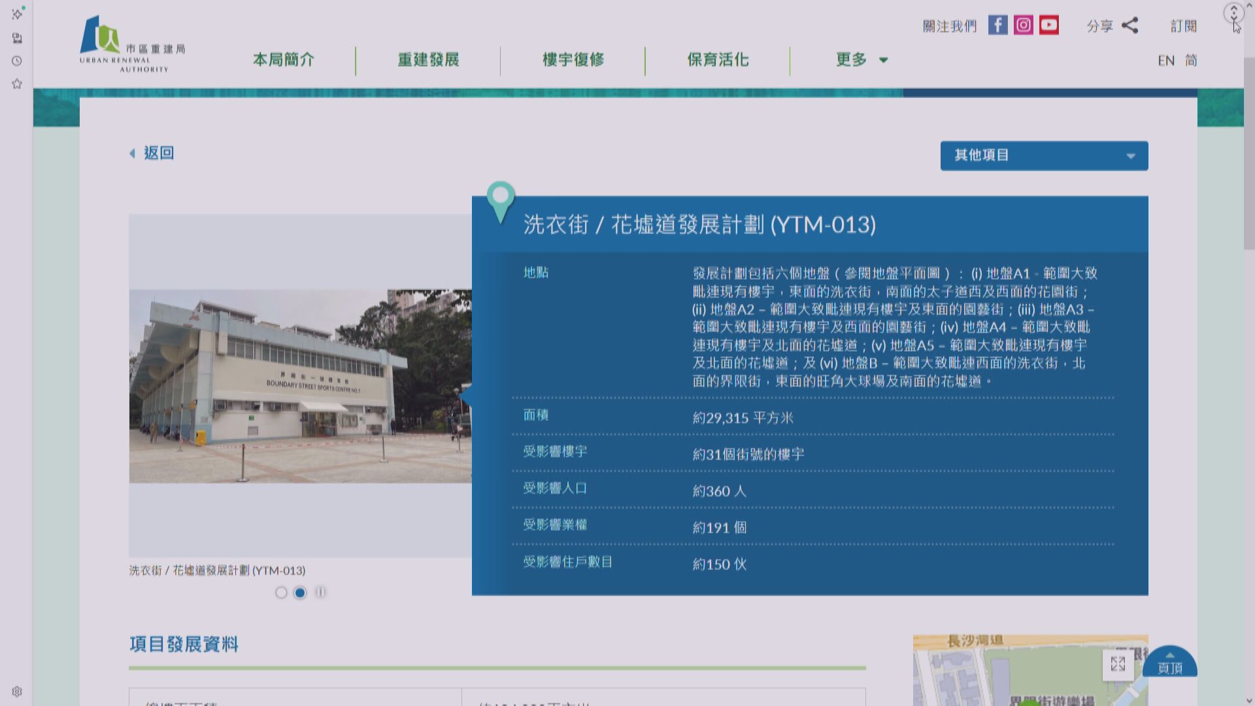Open the Instagram icon link

click(x=1023, y=25)
